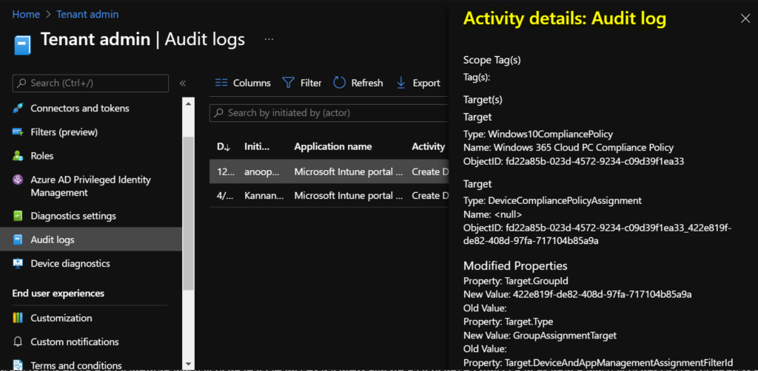
Task: Open Azure AD Privileged Identity Management
Action: (x=91, y=186)
